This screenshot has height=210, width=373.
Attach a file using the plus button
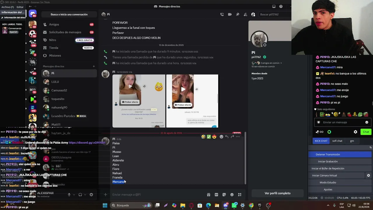click(105, 195)
